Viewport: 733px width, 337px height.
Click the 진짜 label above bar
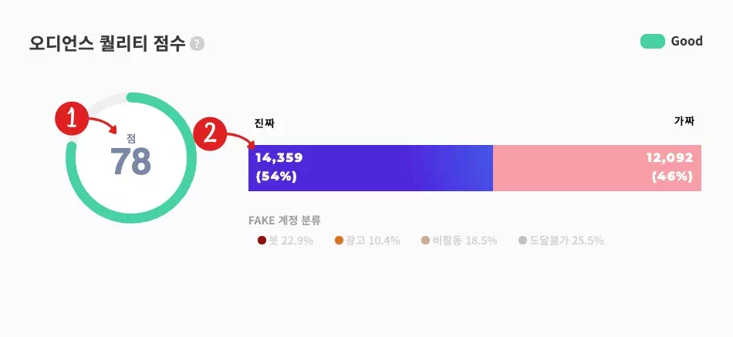point(264,124)
